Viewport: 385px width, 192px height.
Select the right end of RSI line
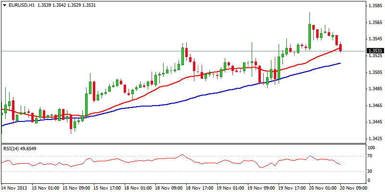click(x=340, y=165)
